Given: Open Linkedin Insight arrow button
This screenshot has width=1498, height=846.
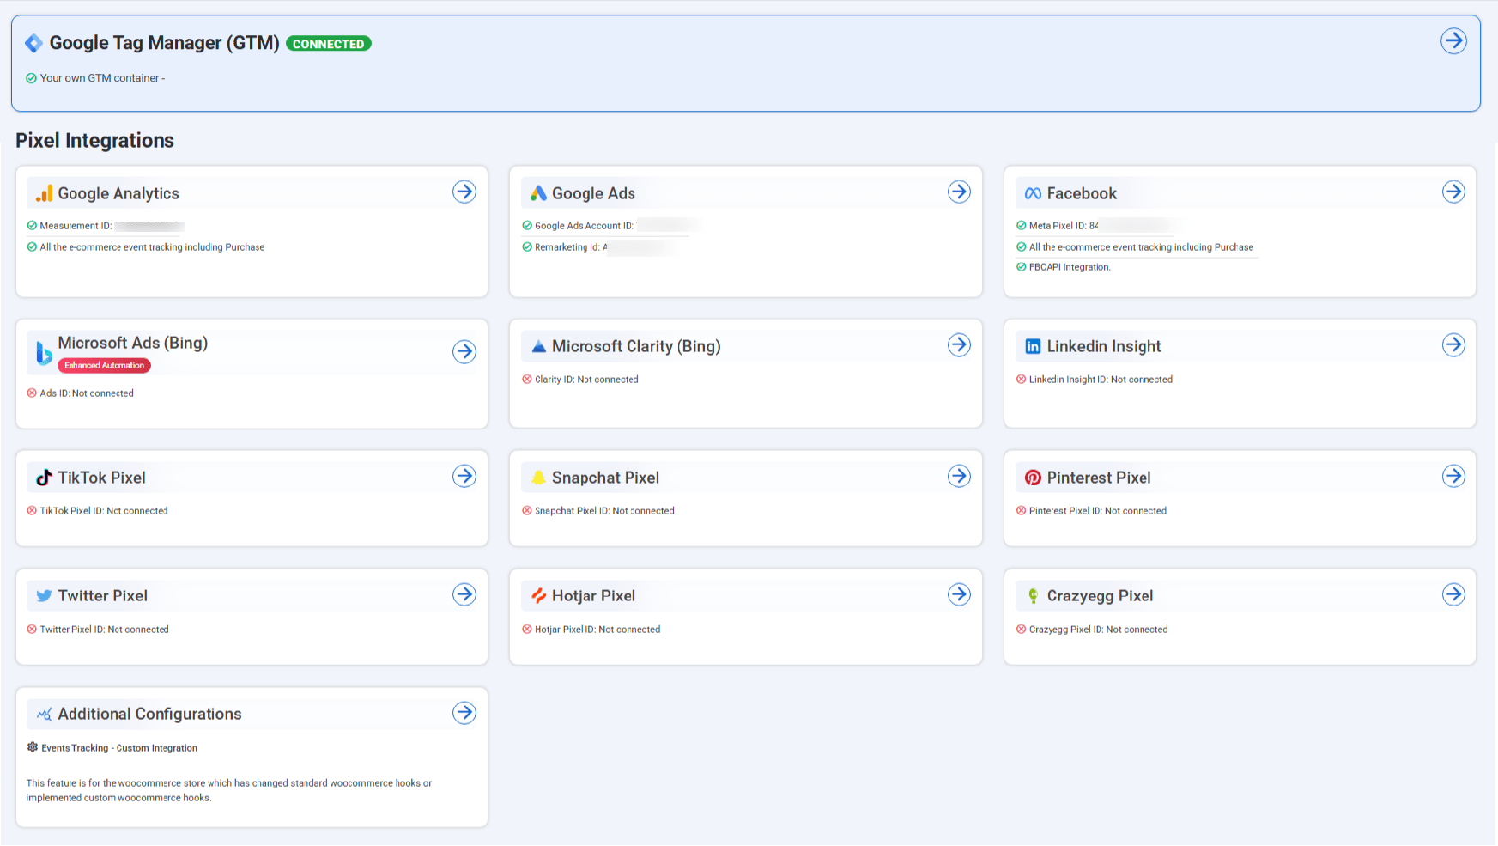Looking at the screenshot, I should (x=1453, y=344).
